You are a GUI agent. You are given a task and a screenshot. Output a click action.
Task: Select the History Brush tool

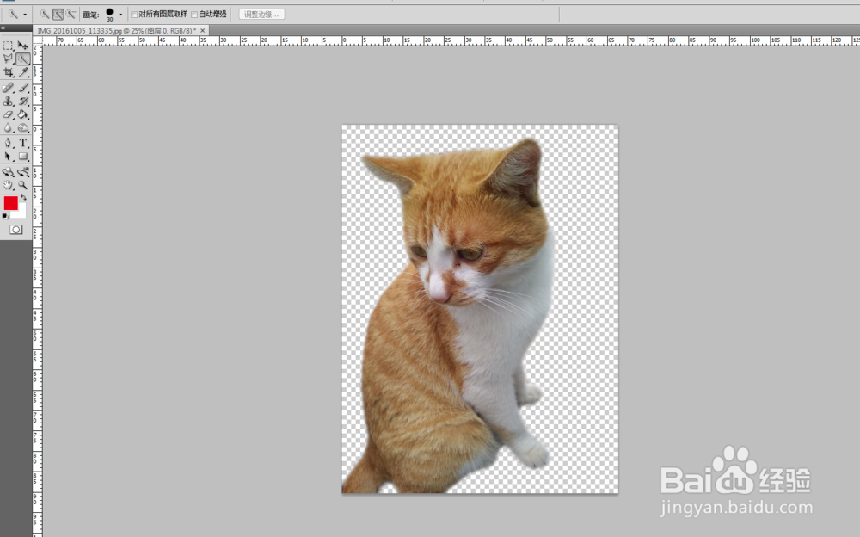23,101
